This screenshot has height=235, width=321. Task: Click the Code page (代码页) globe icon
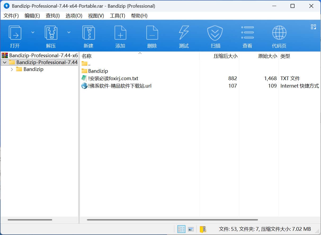click(279, 33)
